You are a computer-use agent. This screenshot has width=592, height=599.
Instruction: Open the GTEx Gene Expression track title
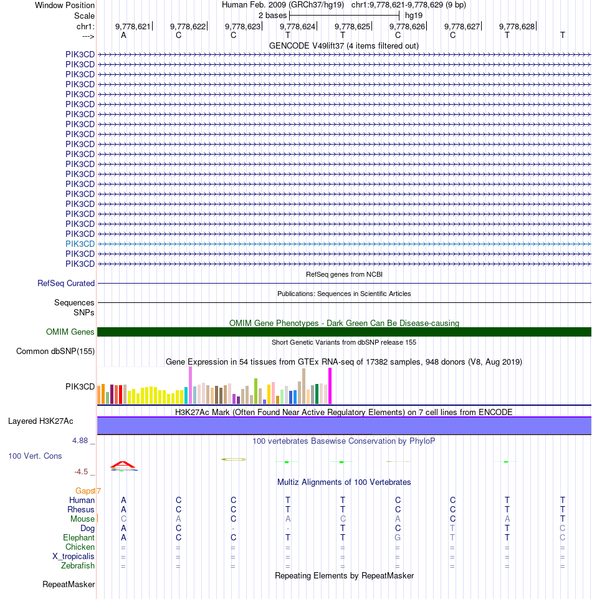pos(344,362)
